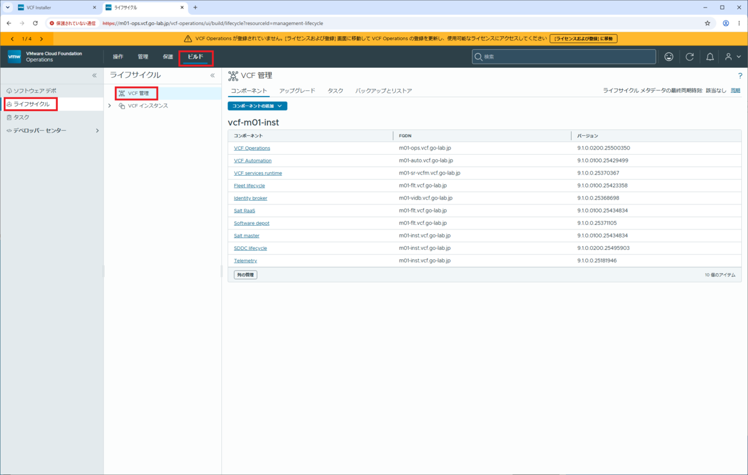Open the ビルド top menu
This screenshot has width=748, height=475.
tap(195, 57)
